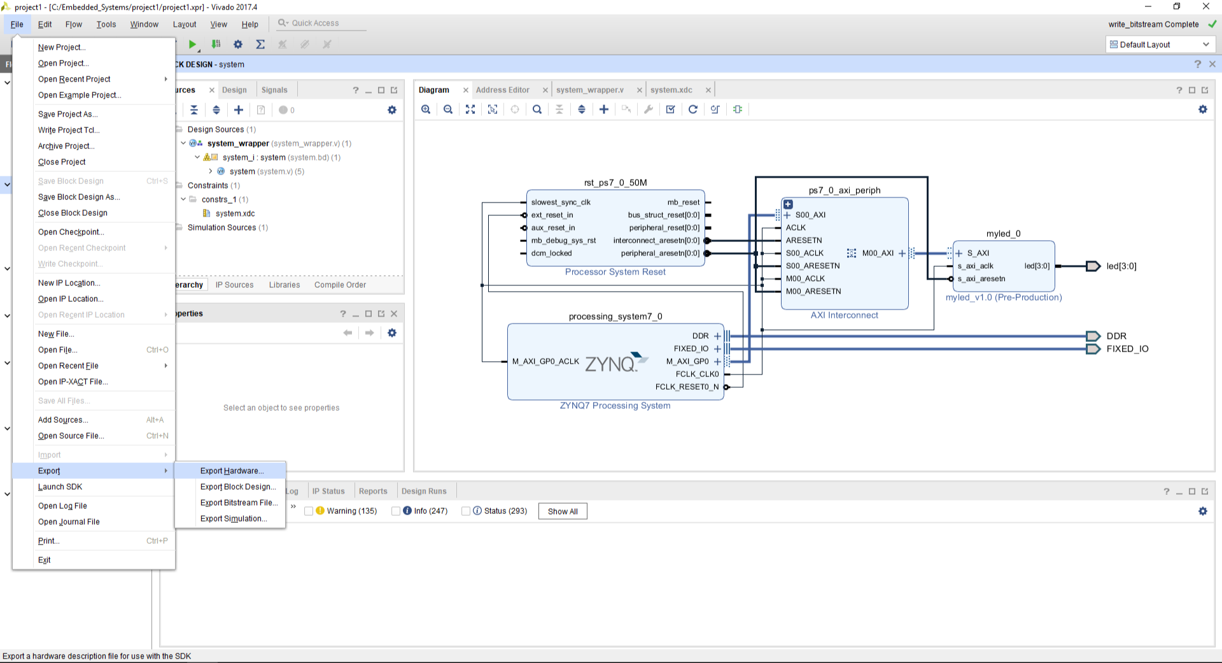Click Quick Access search field
This screenshot has height=663, width=1222.
coord(321,23)
